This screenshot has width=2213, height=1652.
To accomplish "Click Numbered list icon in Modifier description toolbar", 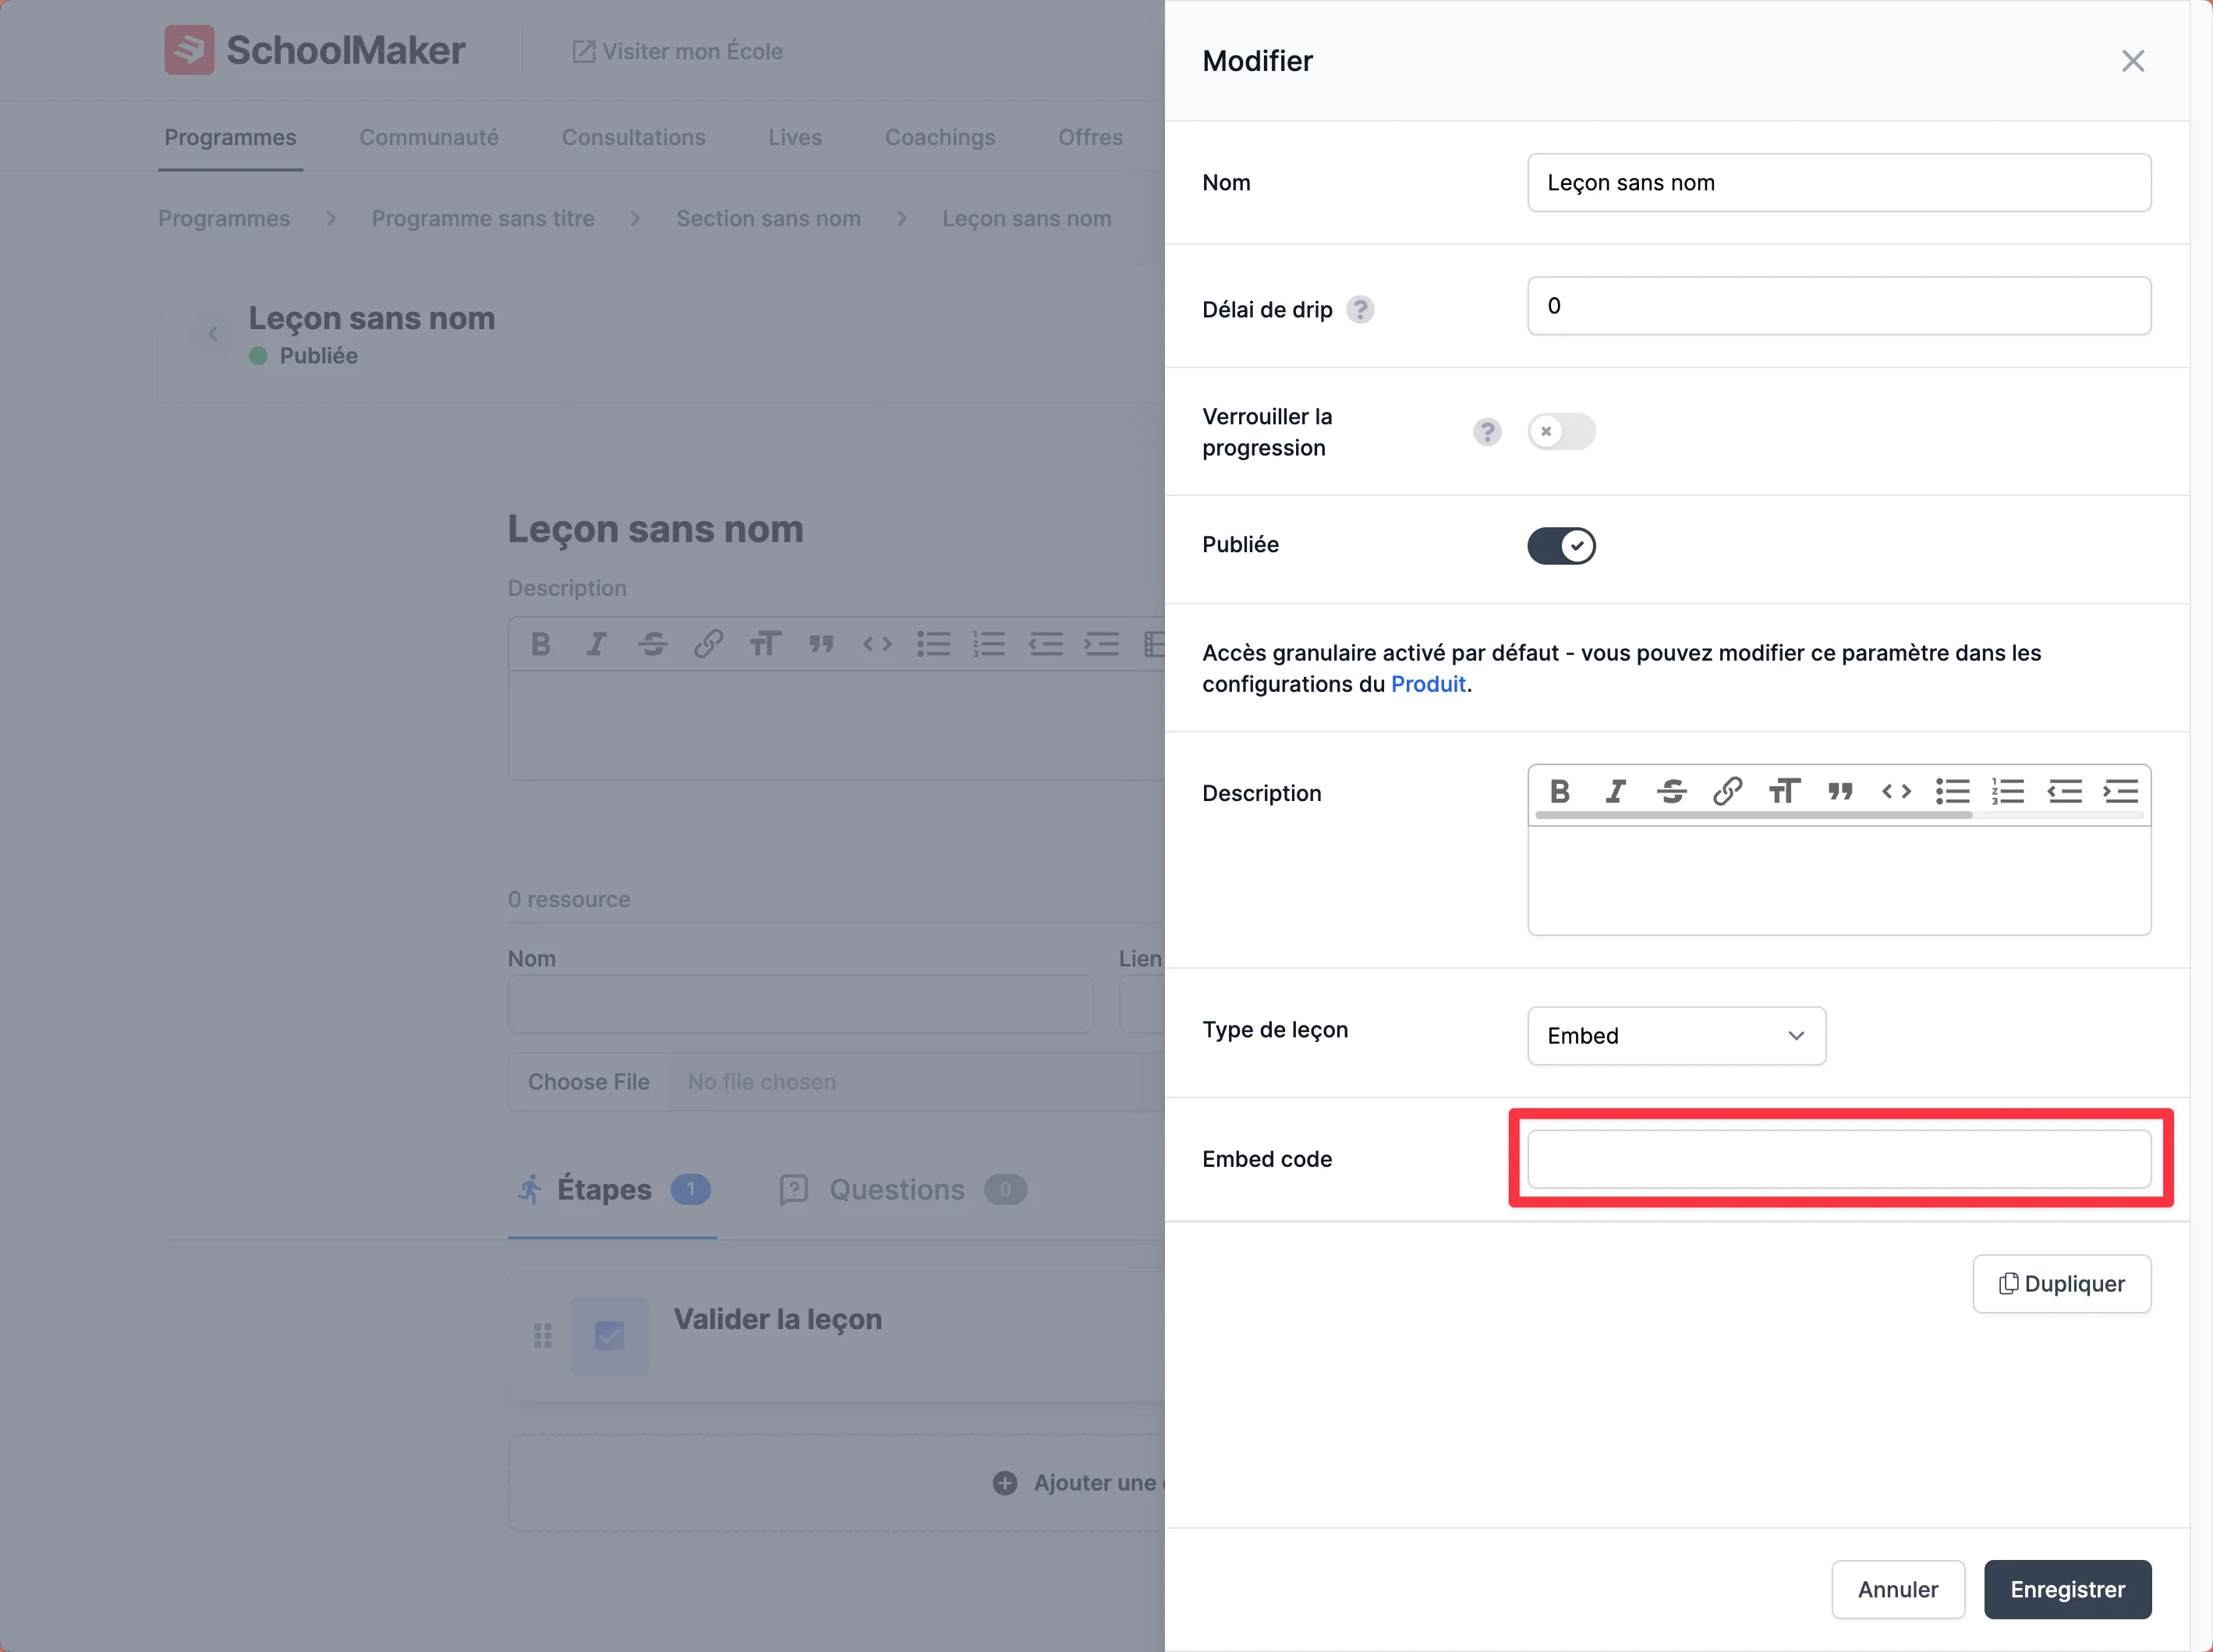I will [x=2008, y=791].
